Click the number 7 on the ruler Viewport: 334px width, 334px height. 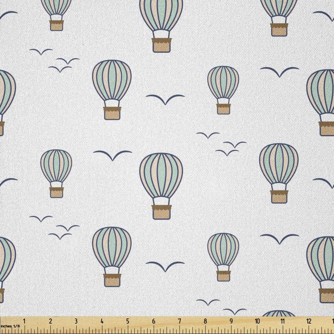click(x=180, y=321)
